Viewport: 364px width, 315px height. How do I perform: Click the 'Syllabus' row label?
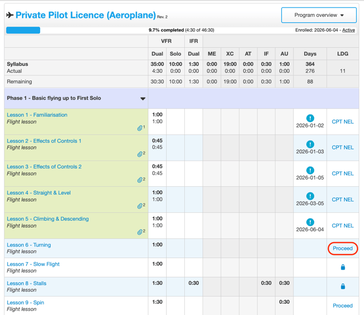pos(17,64)
